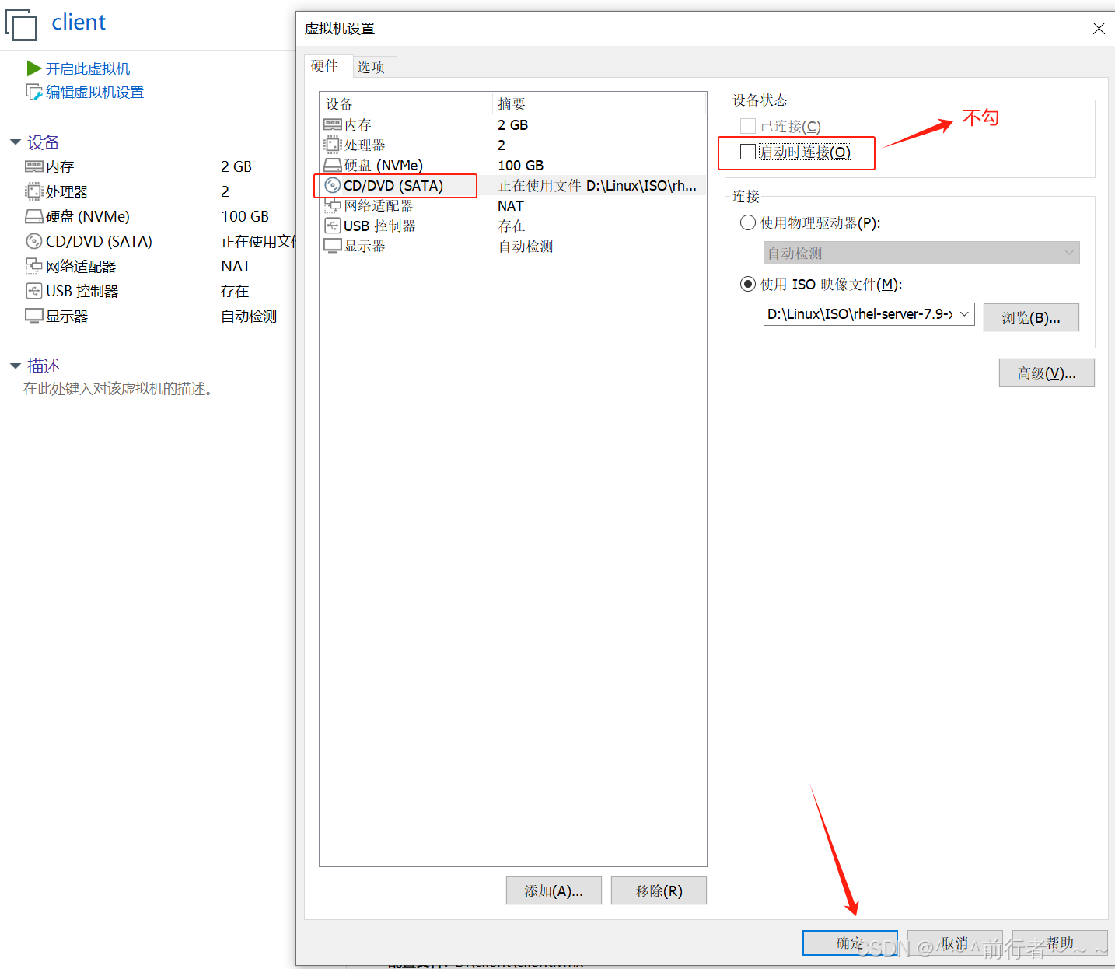Click the USB 控制器 icon in the client panel
This screenshot has width=1115, height=969.
[x=33, y=291]
